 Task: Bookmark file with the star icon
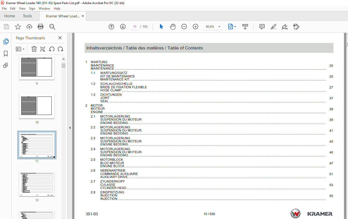[x=18, y=27]
